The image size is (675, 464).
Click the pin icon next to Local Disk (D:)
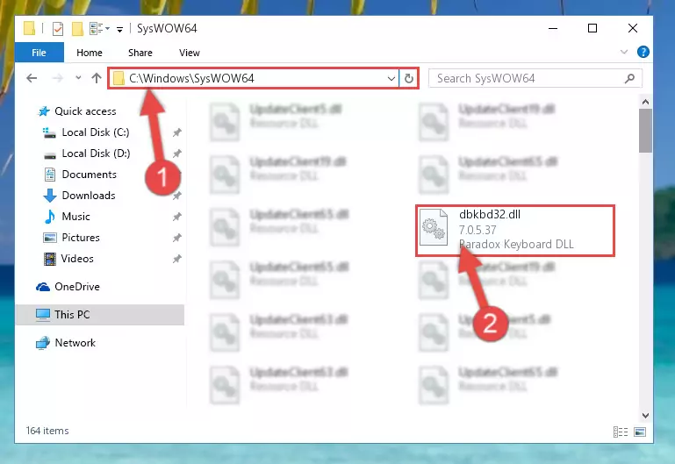pos(177,153)
